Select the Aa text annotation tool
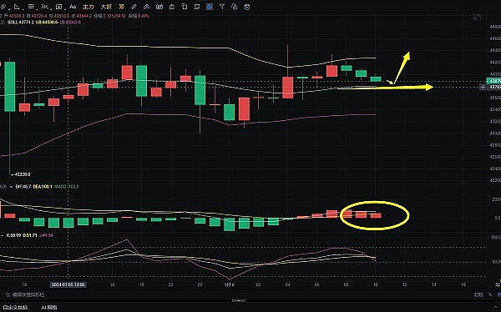Screen dimensions: 501x312 click(73, 7)
